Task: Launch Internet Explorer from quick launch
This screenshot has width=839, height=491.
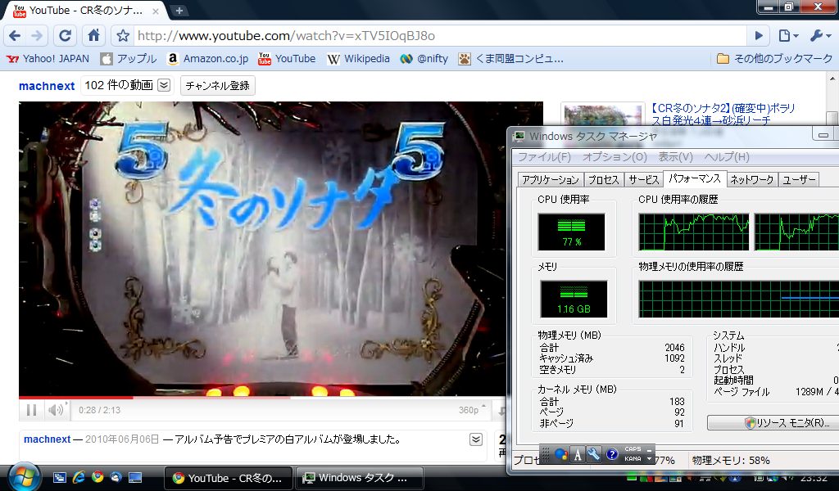Action: pyautogui.click(x=79, y=478)
